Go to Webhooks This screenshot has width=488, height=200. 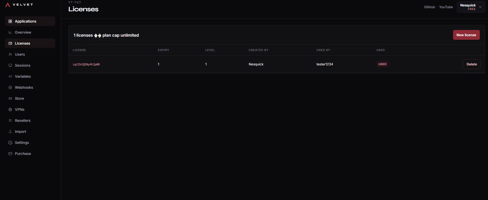pos(30,87)
